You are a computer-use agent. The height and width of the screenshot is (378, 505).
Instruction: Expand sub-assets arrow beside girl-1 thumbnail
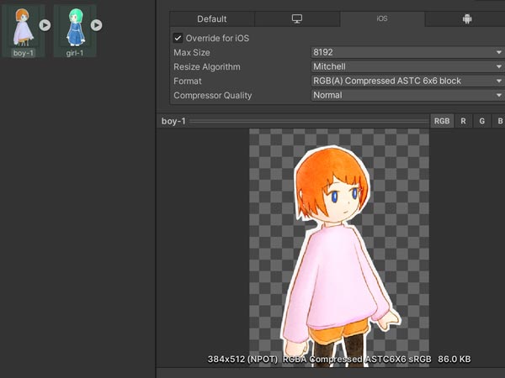97,25
